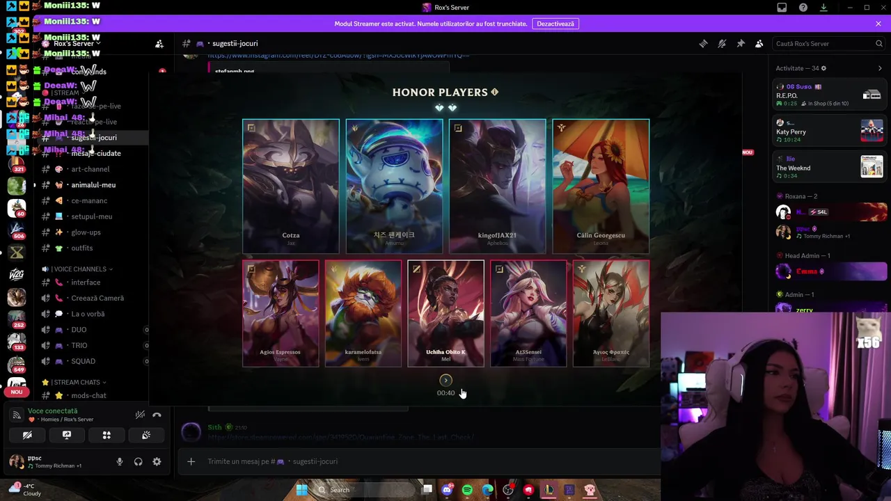The height and width of the screenshot is (501, 891).
Task: Open the ce-mananc channel
Action: 94,200
